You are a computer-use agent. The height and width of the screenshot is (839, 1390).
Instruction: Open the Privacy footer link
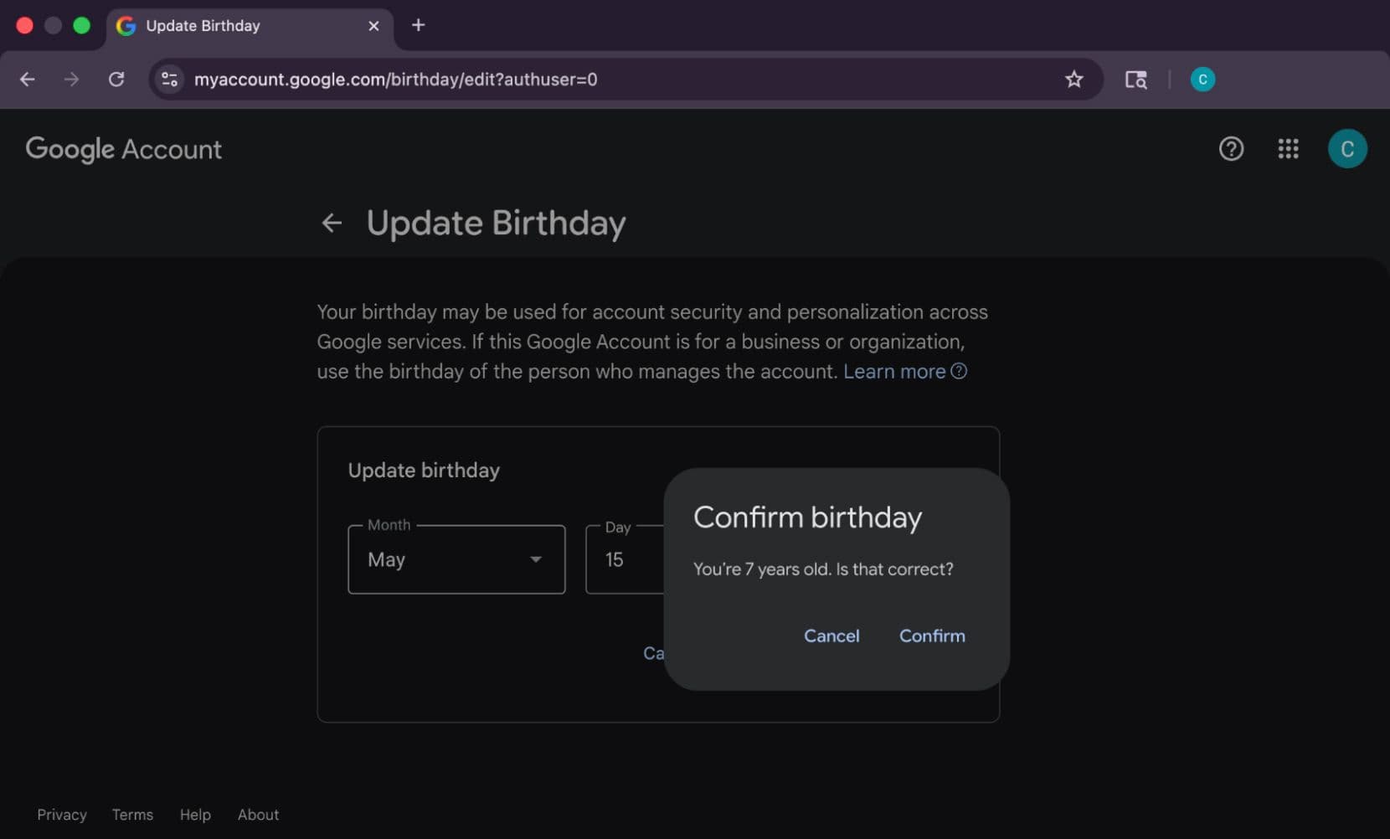[x=62, y=815]
